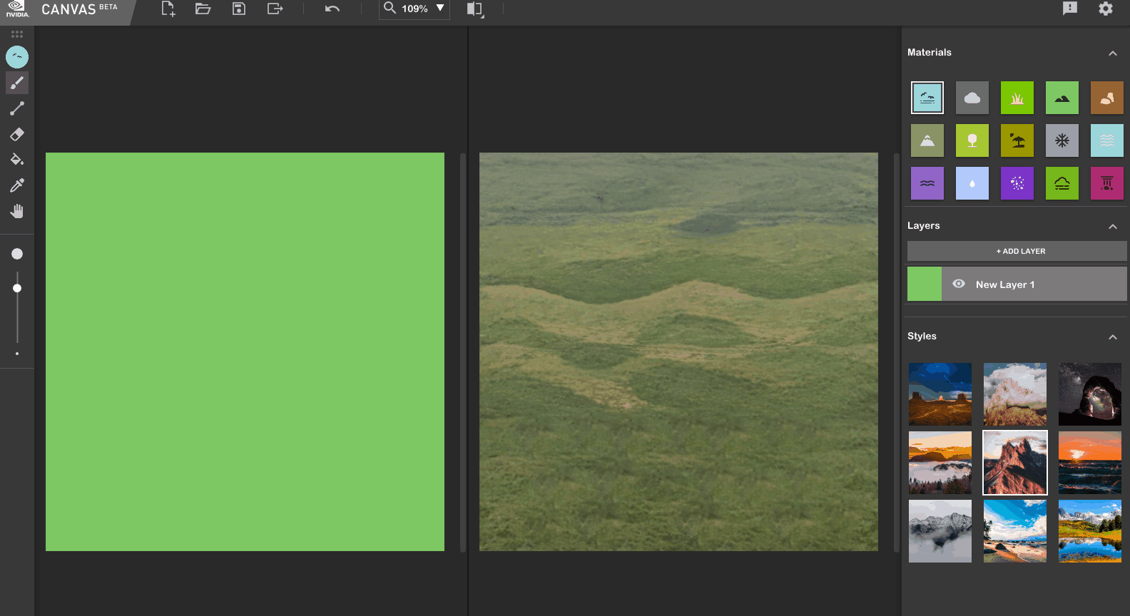
Task: Open the 109% zoom dropdown
Action: pyautogui.click(x=440, y=9)
